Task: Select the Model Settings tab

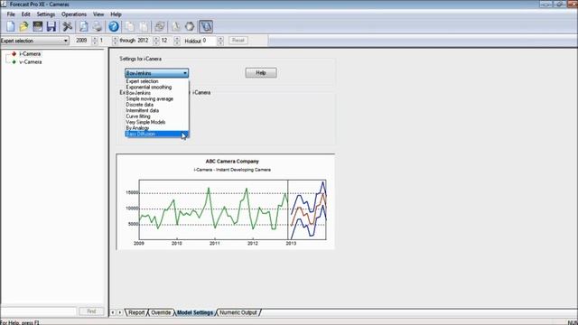Action: click(x=195, y=312)
